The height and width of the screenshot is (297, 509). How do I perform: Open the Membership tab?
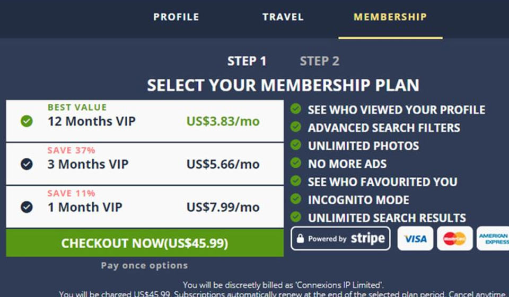tap(390, 17)
